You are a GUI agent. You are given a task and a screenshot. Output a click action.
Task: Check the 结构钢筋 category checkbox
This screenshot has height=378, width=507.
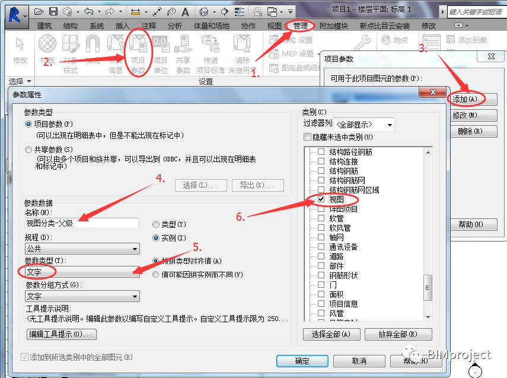tap(321, 170)
